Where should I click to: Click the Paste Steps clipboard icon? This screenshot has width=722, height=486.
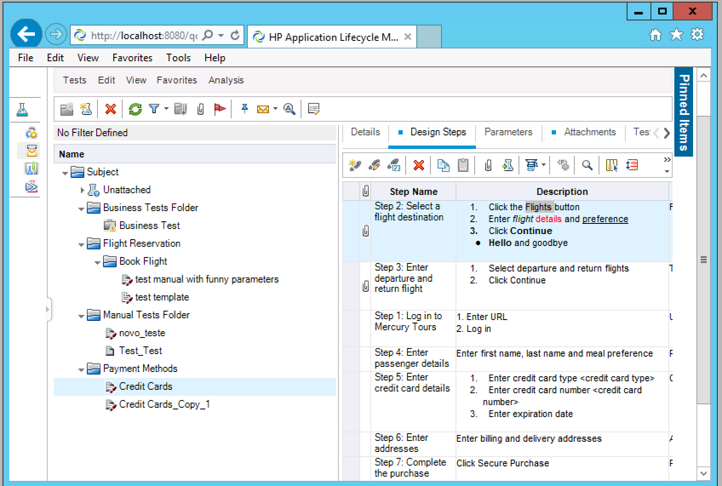[x=463, y=165]
